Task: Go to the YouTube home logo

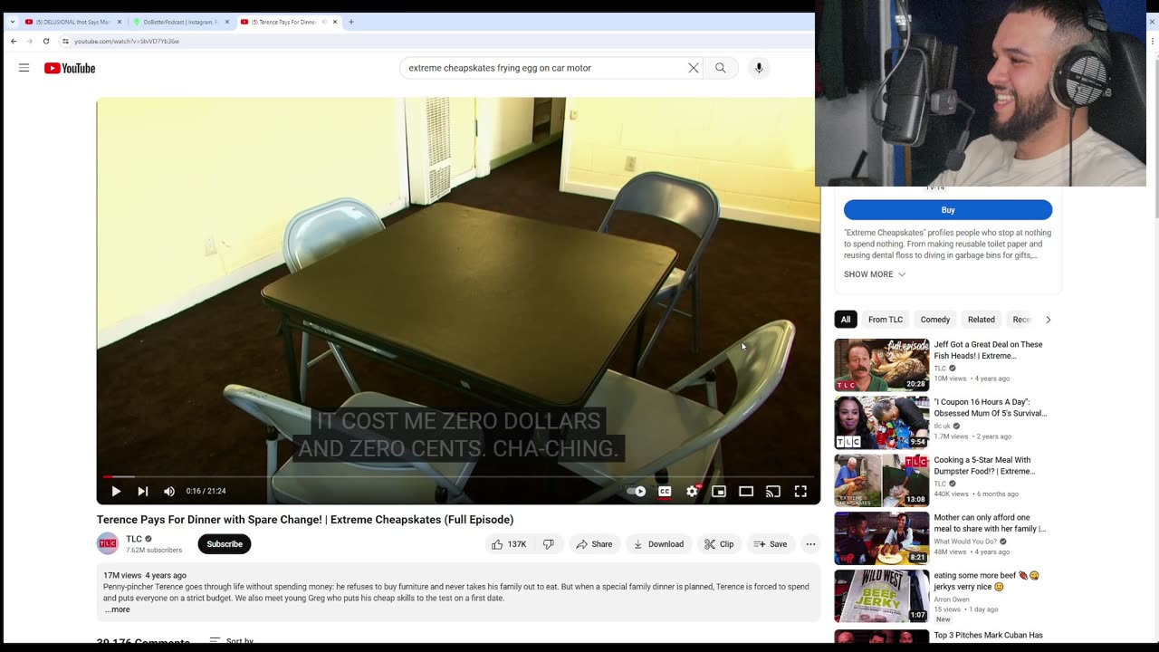Action: click(70, 68)
